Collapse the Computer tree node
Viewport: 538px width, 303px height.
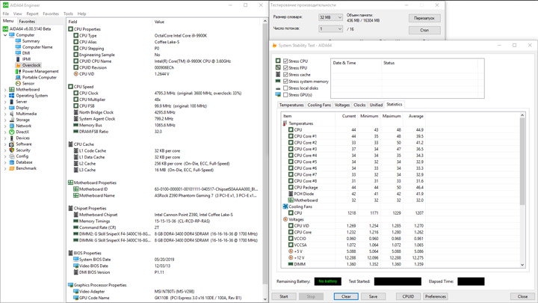(x=5, y=35)
